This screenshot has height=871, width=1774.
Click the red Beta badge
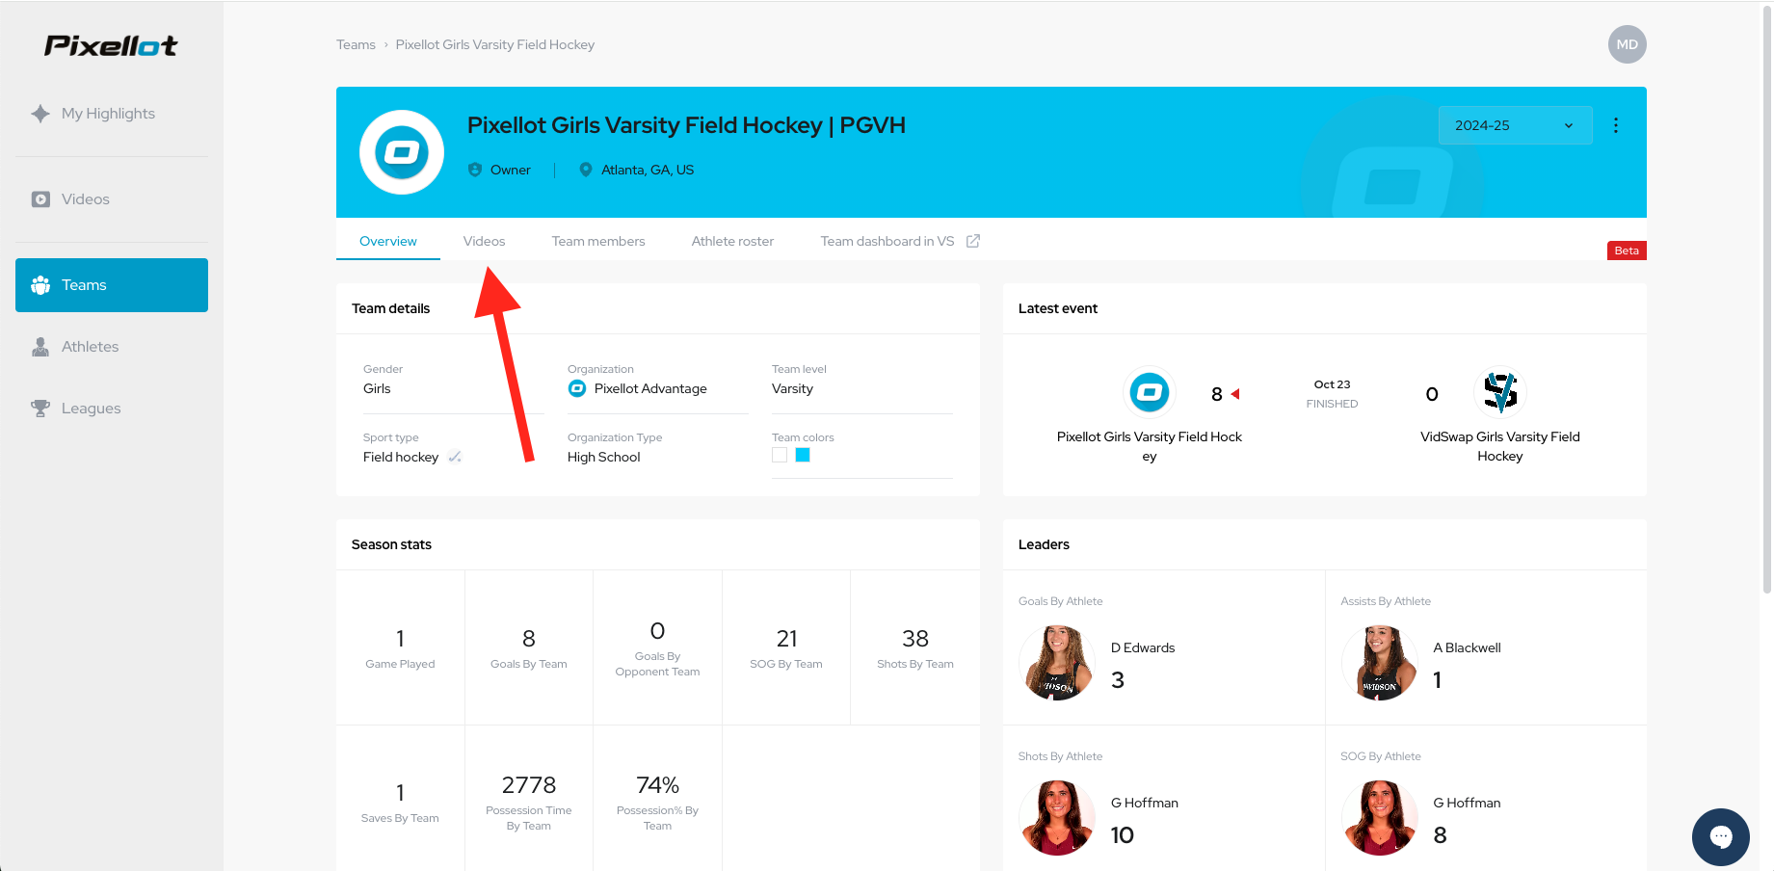[1627, 251]
